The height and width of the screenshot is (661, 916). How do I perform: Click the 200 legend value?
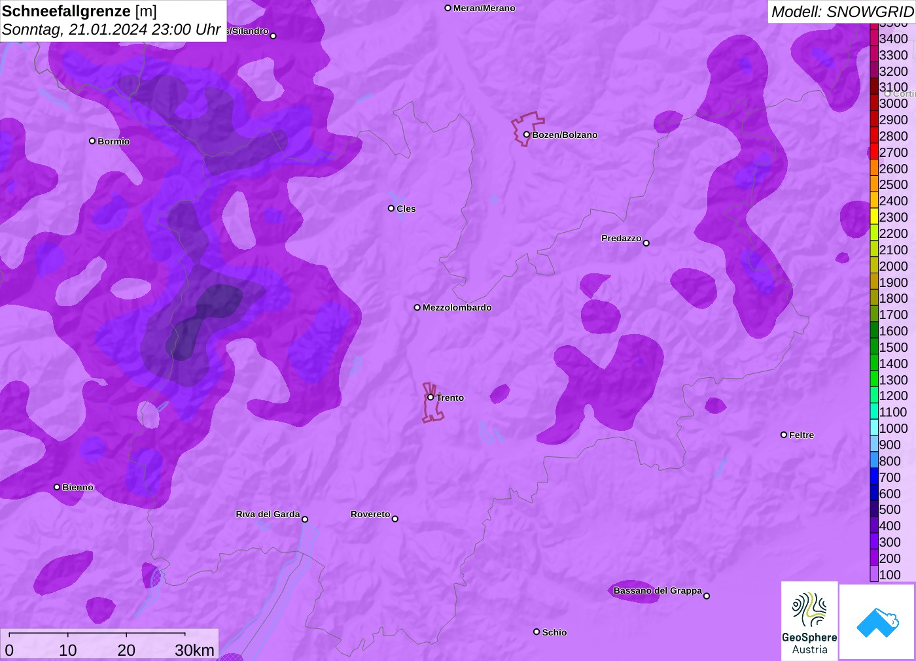[x=890, y=558]
